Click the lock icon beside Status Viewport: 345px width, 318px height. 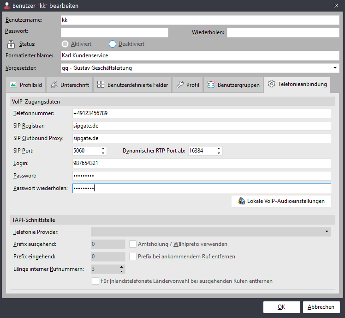11,44
